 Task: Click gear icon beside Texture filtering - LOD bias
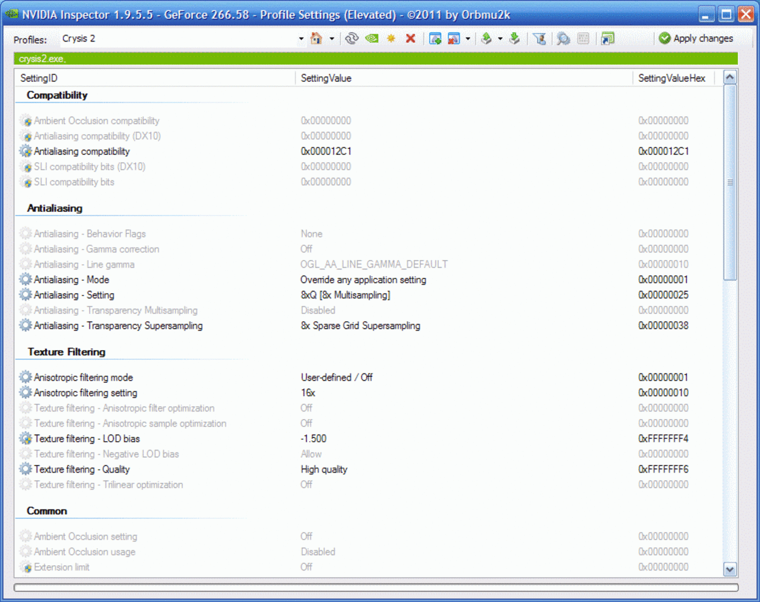coord(26,439)
